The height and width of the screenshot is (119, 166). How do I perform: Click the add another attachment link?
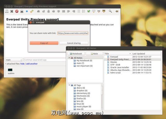(32, 64)
